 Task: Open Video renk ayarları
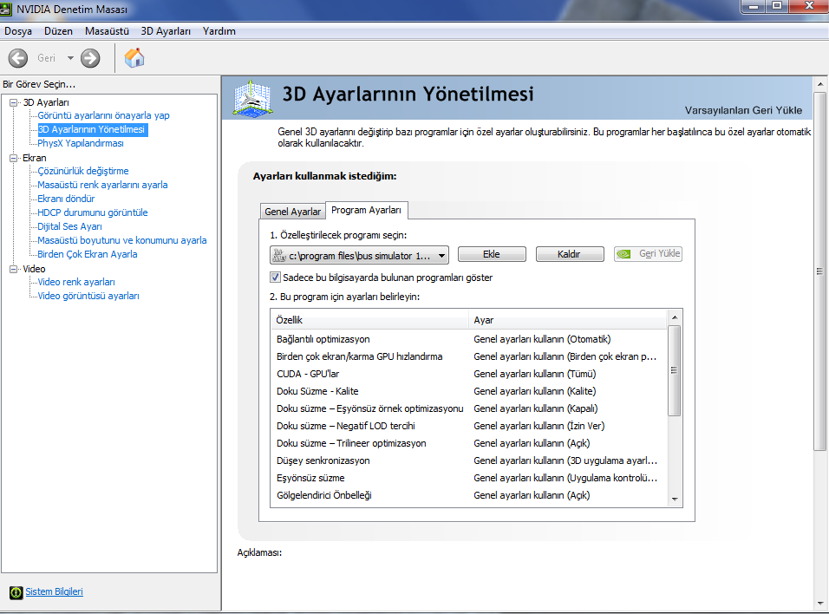click(x=76, y=282)
